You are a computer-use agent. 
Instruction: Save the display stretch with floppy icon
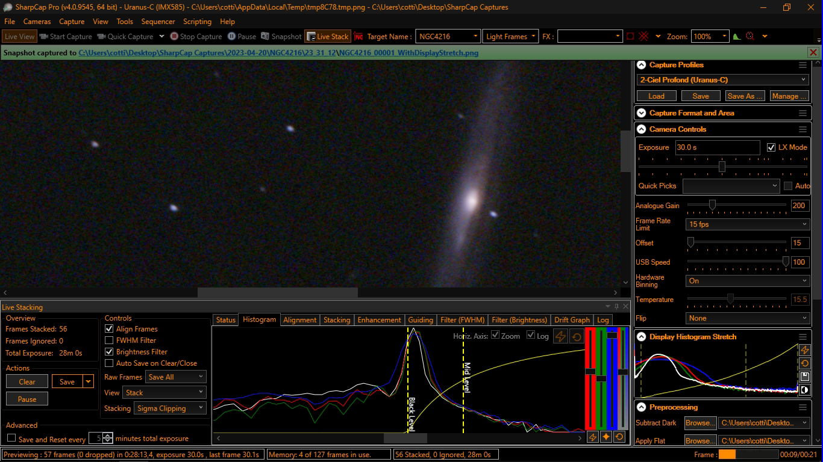(x=804, y=377)
